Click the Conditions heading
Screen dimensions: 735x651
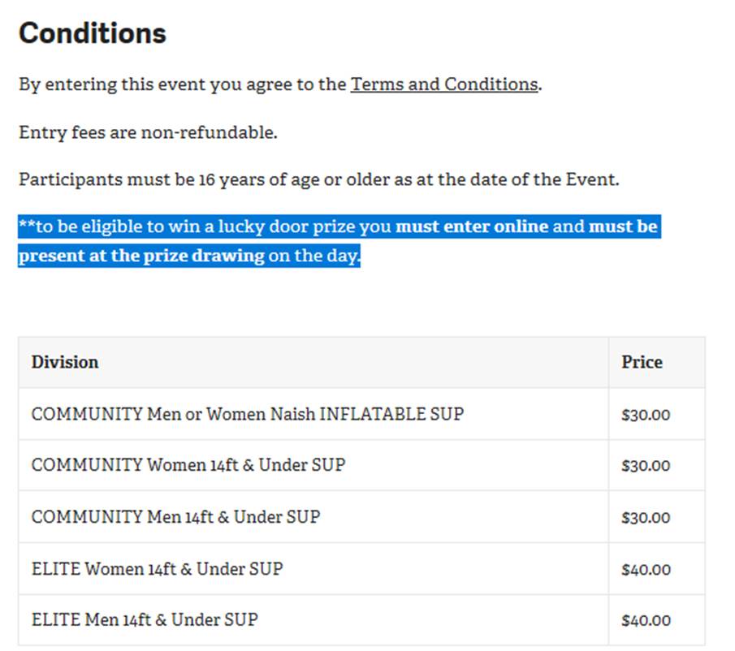(93, 33)
